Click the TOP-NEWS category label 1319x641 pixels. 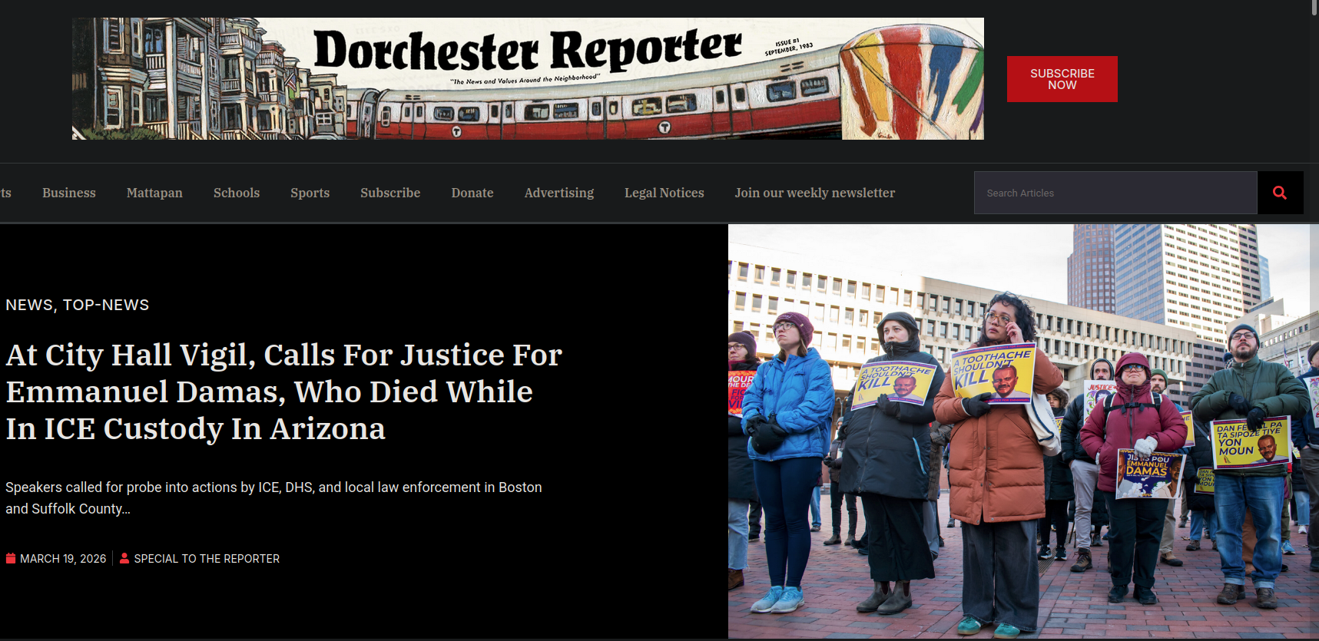tap(106, 306)
